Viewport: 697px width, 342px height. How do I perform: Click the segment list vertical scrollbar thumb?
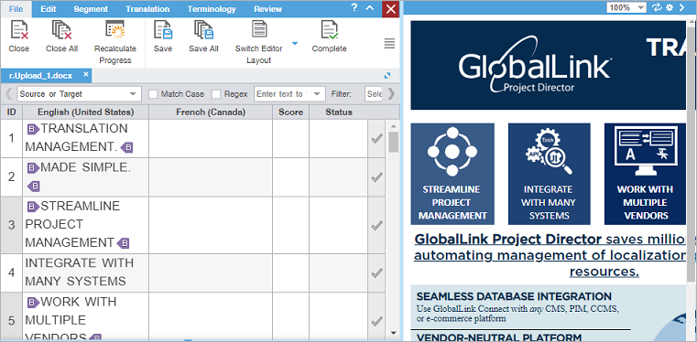394,142
